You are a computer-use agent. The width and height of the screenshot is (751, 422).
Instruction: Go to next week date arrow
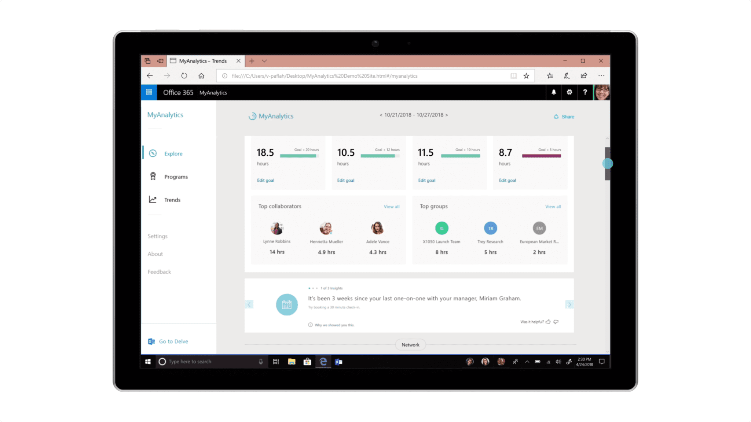coord(447,115)
